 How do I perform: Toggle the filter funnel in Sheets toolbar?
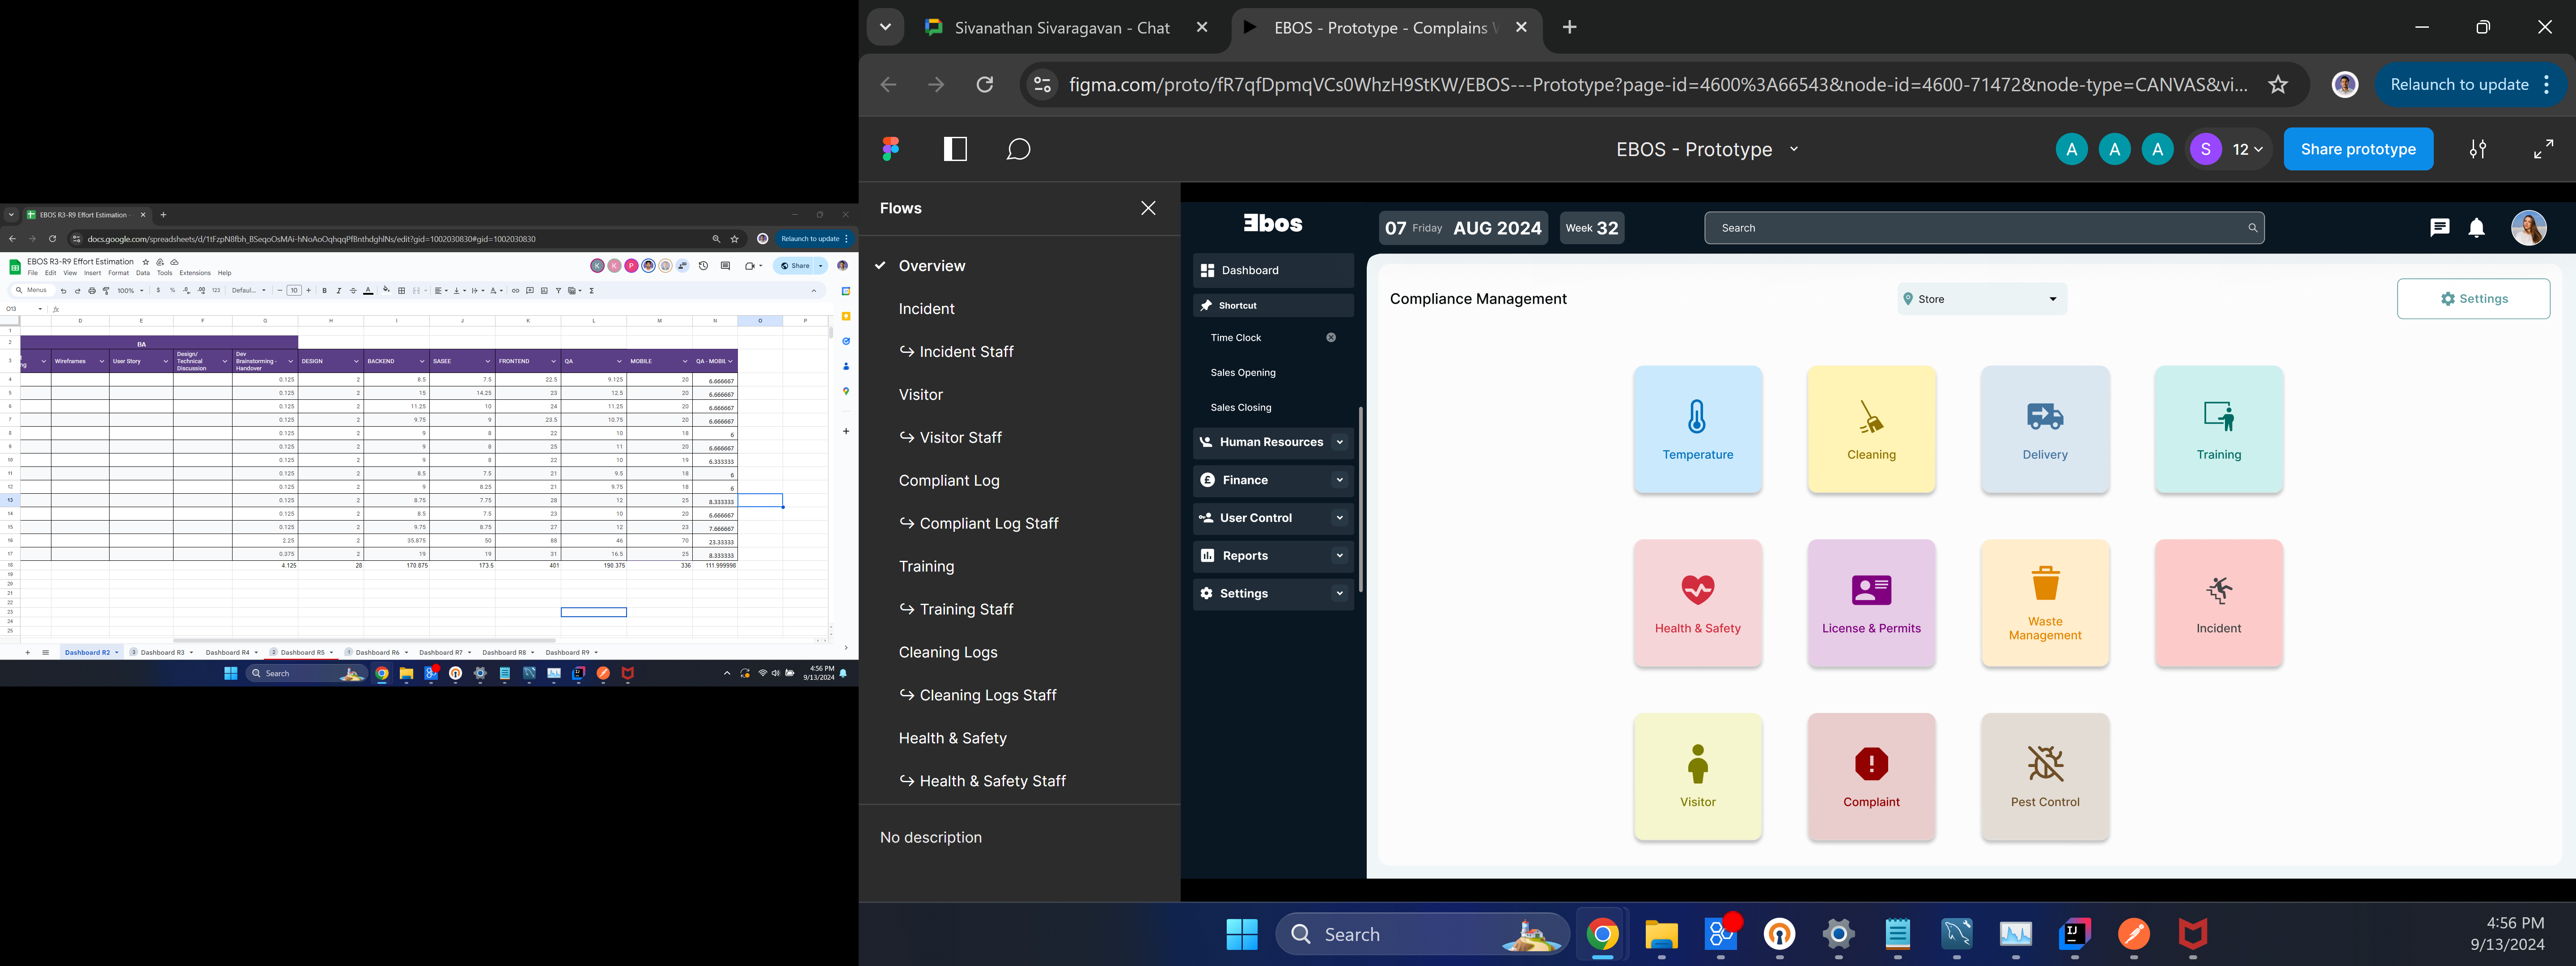[559, 291]
